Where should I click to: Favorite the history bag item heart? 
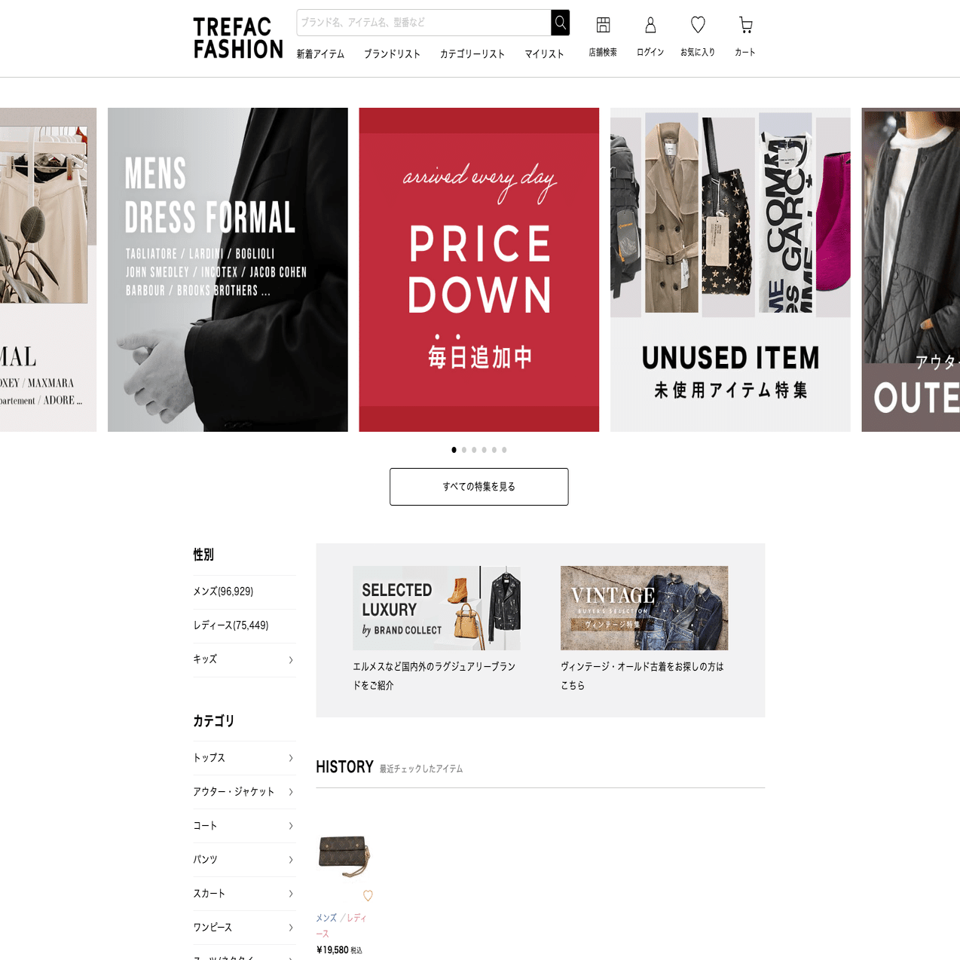tap(368, 896)
